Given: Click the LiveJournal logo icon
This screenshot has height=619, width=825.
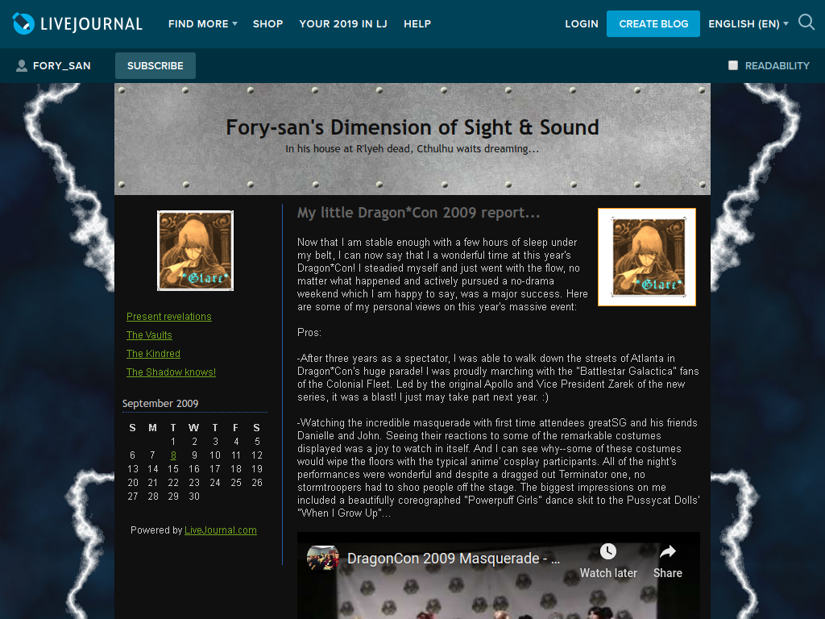Looking at the screenshot, I should pos(23,23).
